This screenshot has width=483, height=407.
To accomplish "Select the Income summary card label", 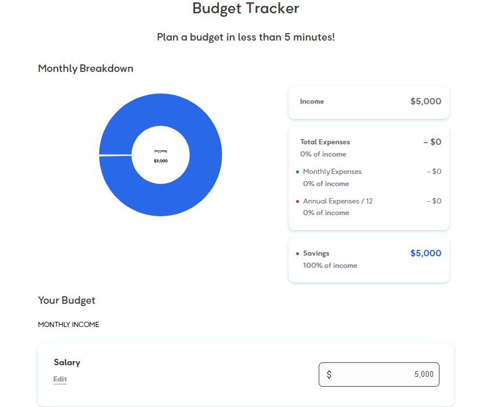I will pos(312,101).
